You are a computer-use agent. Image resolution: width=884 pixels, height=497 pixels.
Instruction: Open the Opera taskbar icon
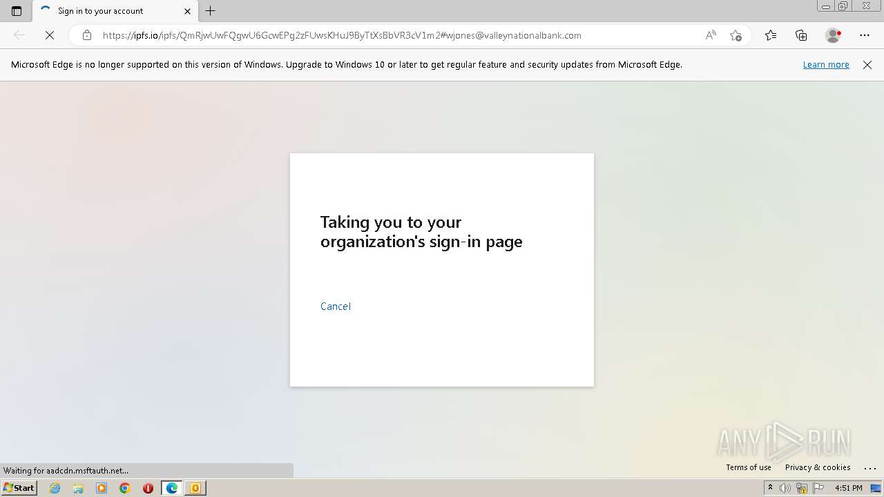tap(148, 488)
